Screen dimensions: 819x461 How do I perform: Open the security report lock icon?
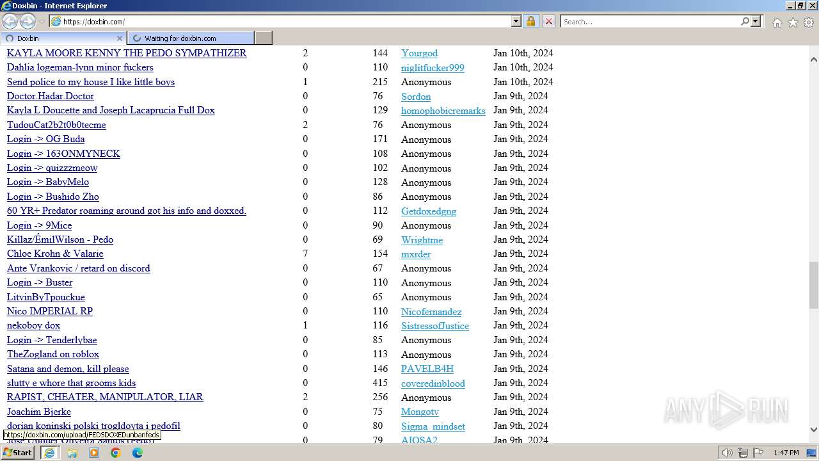(x=530, y=21)
